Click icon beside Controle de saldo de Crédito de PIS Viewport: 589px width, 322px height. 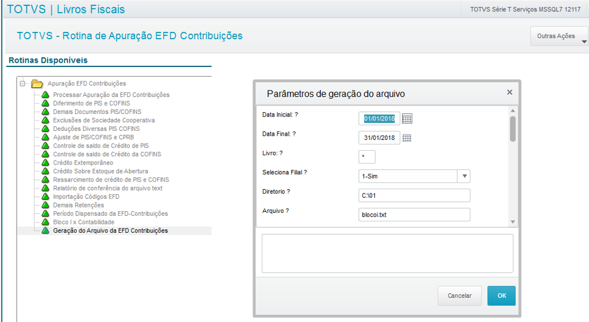45,145
